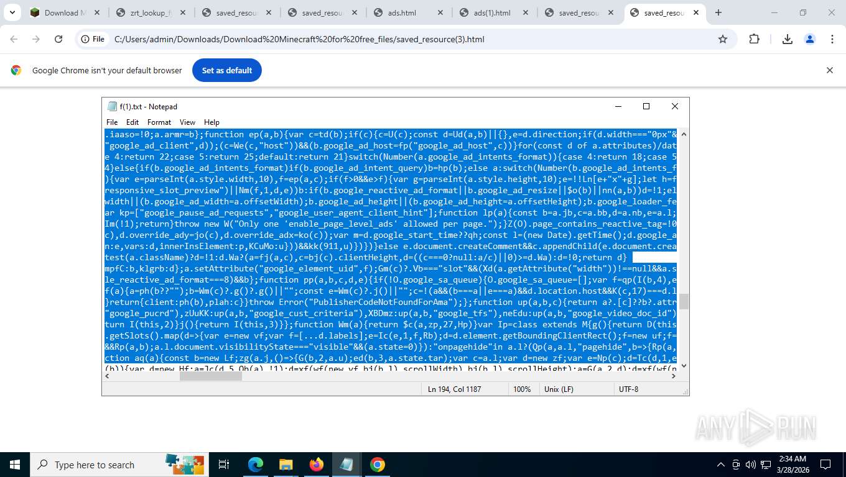Image resolution: width=846 pixels, height=477 pixels.
Task: Open the Notepad File menu
Action: [112, 122]
